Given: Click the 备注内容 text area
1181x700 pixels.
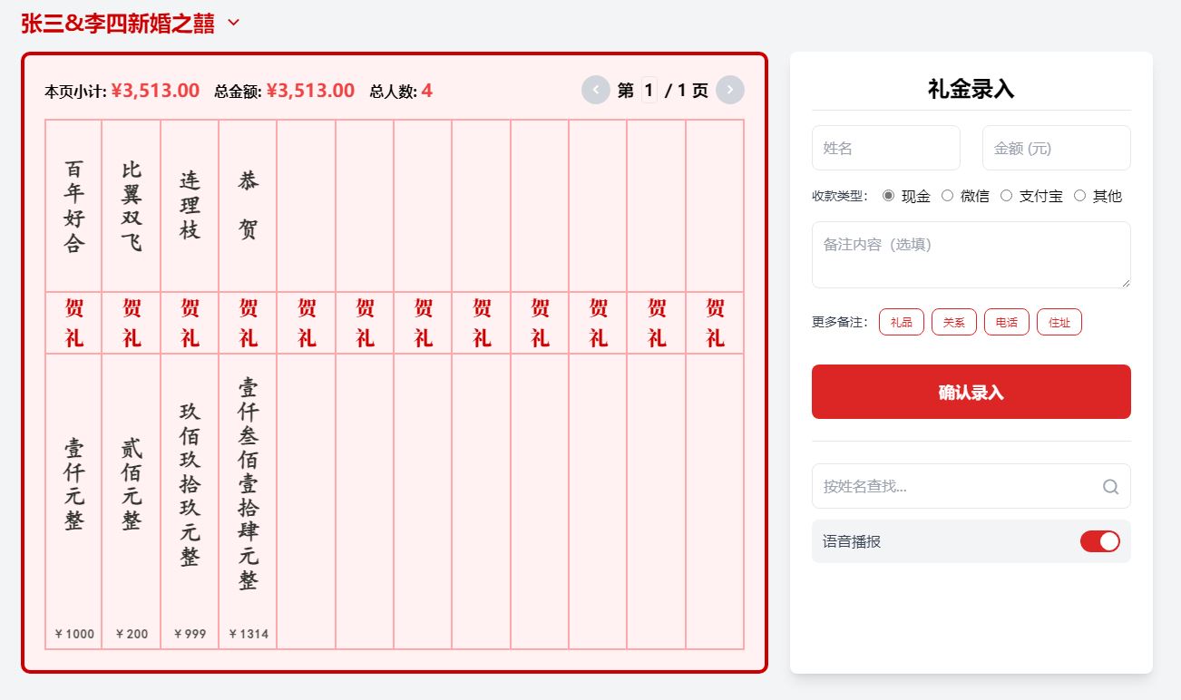Looking at the screenshot, I should coord(971,255).
